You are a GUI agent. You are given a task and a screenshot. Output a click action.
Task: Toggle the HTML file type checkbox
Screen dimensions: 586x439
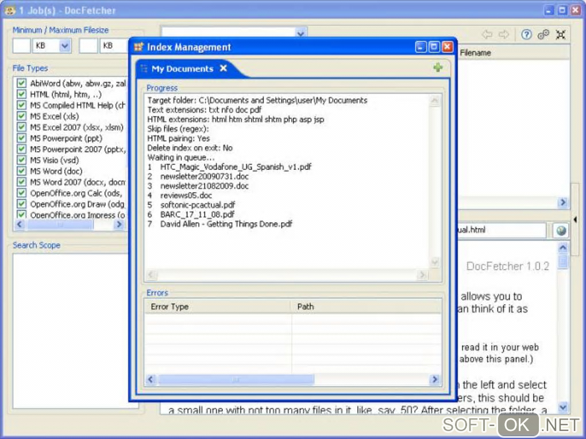click(x=21, y=94)
